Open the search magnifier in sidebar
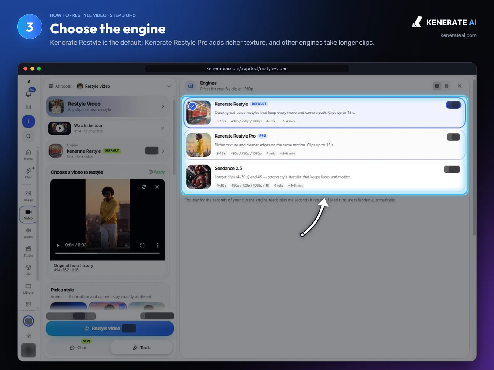The height and width of the screenshot is (370, 494). tap(28, 136)
